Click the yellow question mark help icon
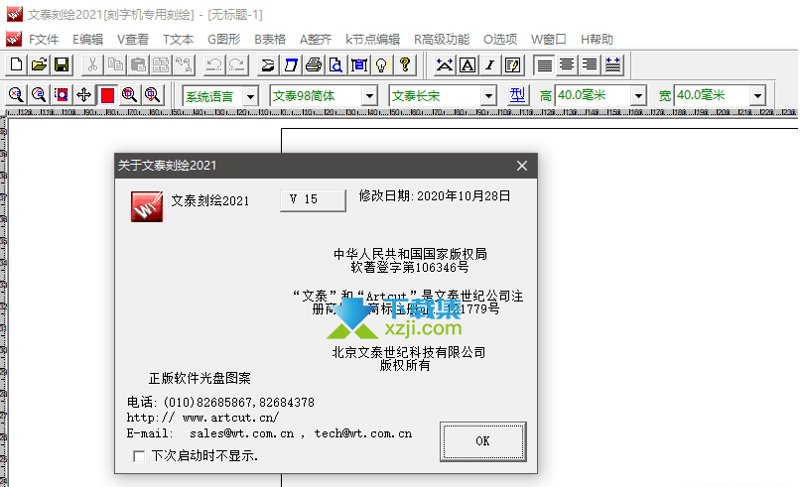The width and height of the screenshot is (803, 487). 405,65
